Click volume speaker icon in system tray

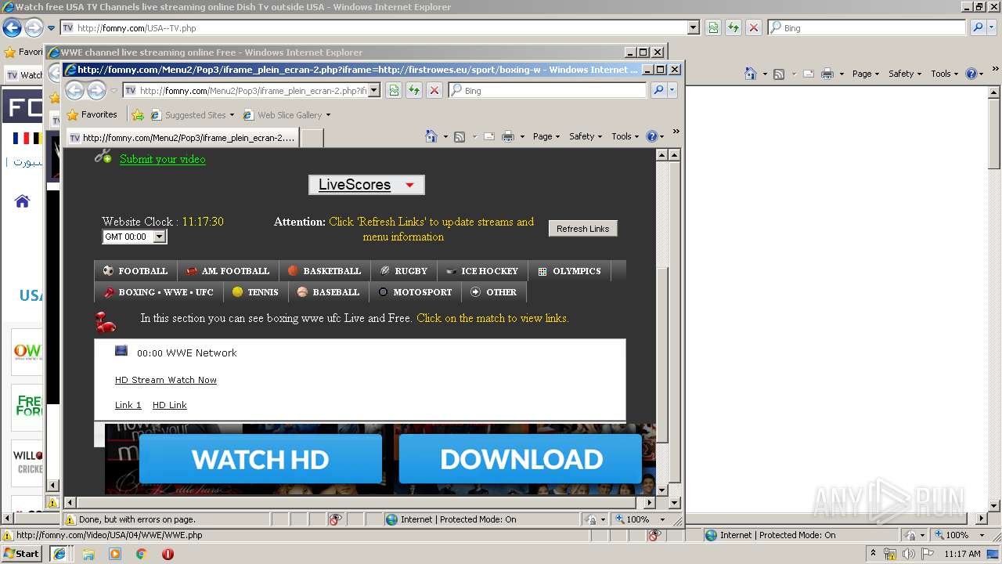tap(908, 554)
